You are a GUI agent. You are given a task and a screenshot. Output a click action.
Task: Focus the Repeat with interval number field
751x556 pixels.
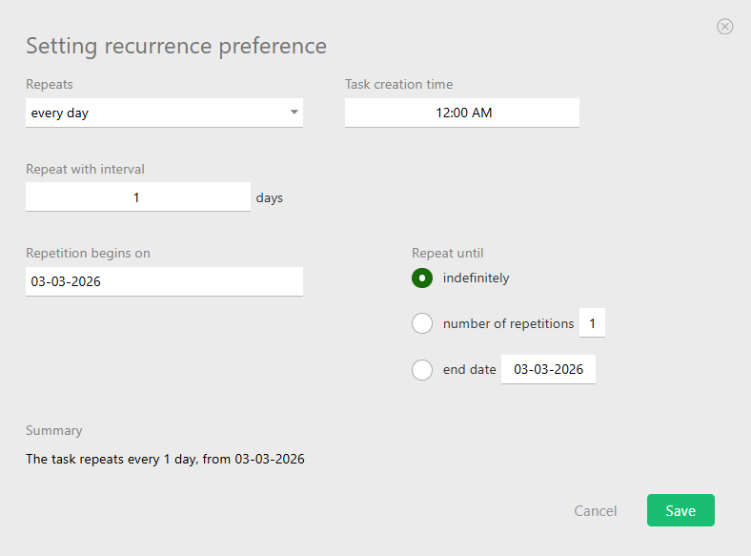[x=137, y=197]
